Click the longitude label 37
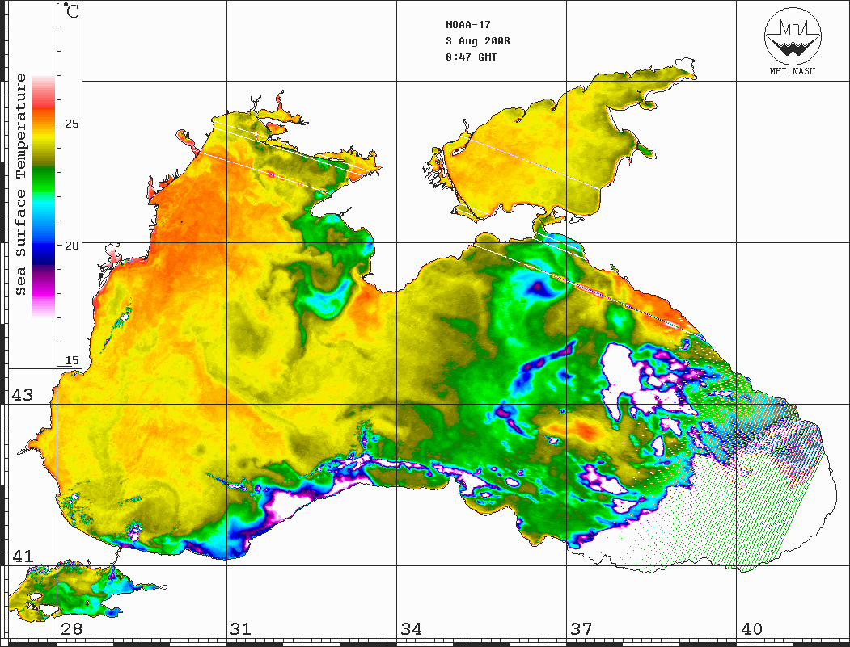Screen dimensions: 850x647 pyautogui.click(x=581, y=628)
